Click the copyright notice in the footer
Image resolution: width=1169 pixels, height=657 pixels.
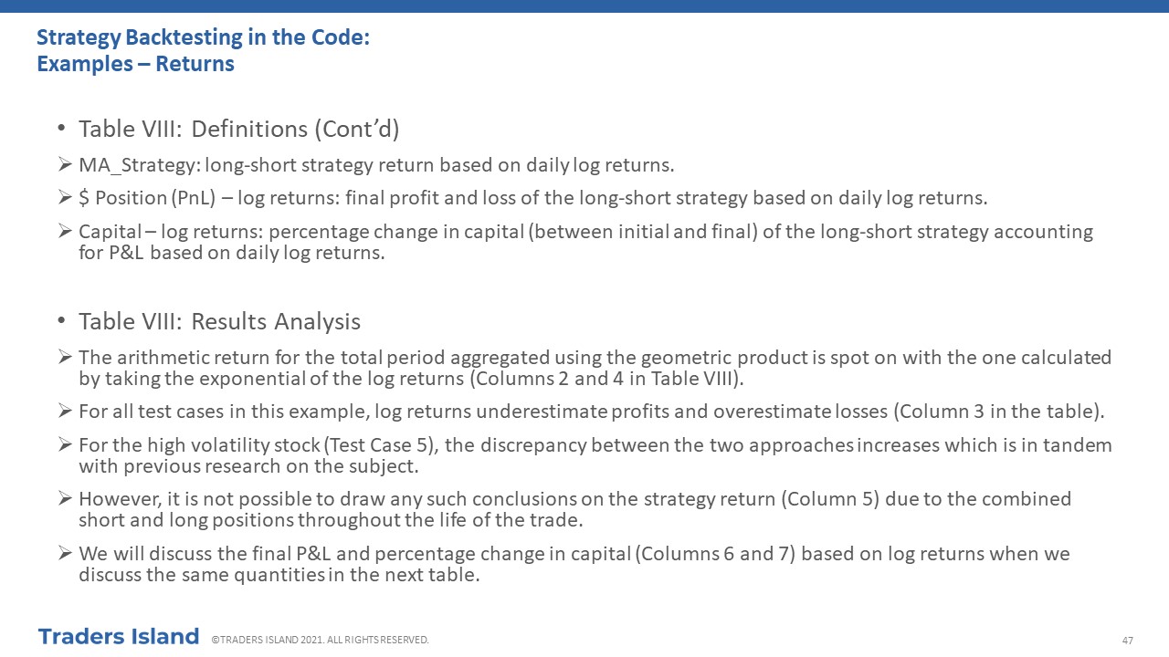click(320, 641)
